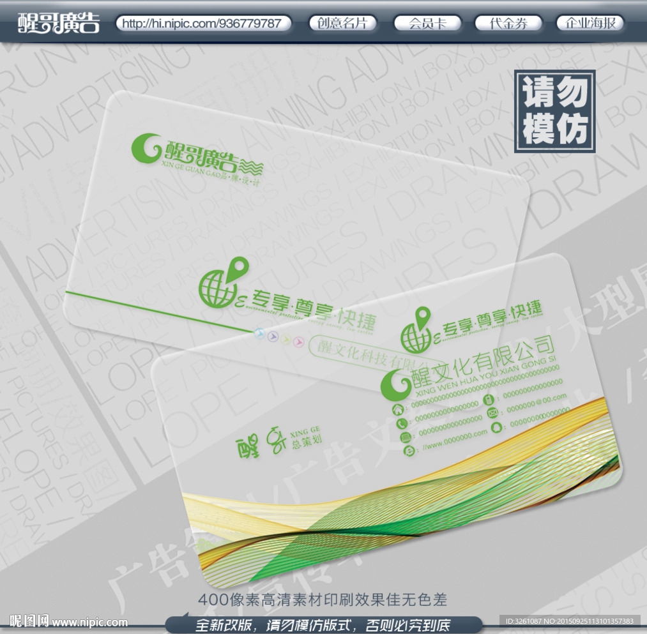This screenshot has height=634, width=647.
Task: Click the ID:3261087 info text
Action: click(x=570, y=621)
